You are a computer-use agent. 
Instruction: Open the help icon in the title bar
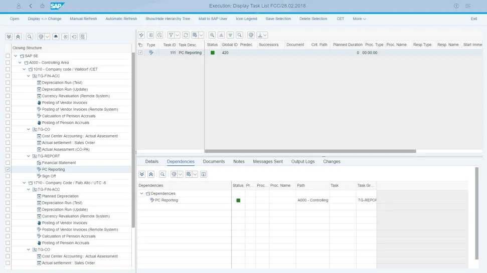(x=456, y=6)
